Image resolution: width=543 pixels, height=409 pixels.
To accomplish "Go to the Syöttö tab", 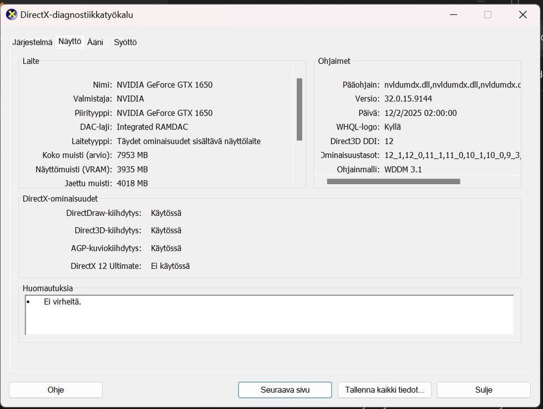I will click(125, 42).
